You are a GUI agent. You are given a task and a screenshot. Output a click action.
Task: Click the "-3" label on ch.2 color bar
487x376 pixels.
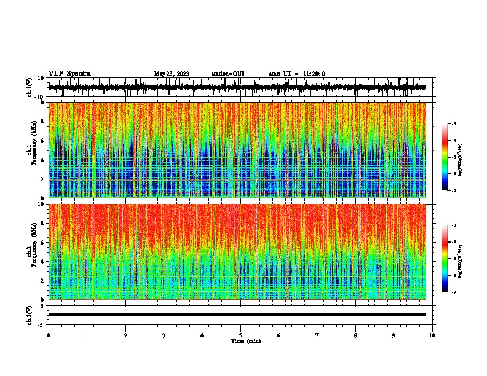pyautogui.click(x=453, y=225)
